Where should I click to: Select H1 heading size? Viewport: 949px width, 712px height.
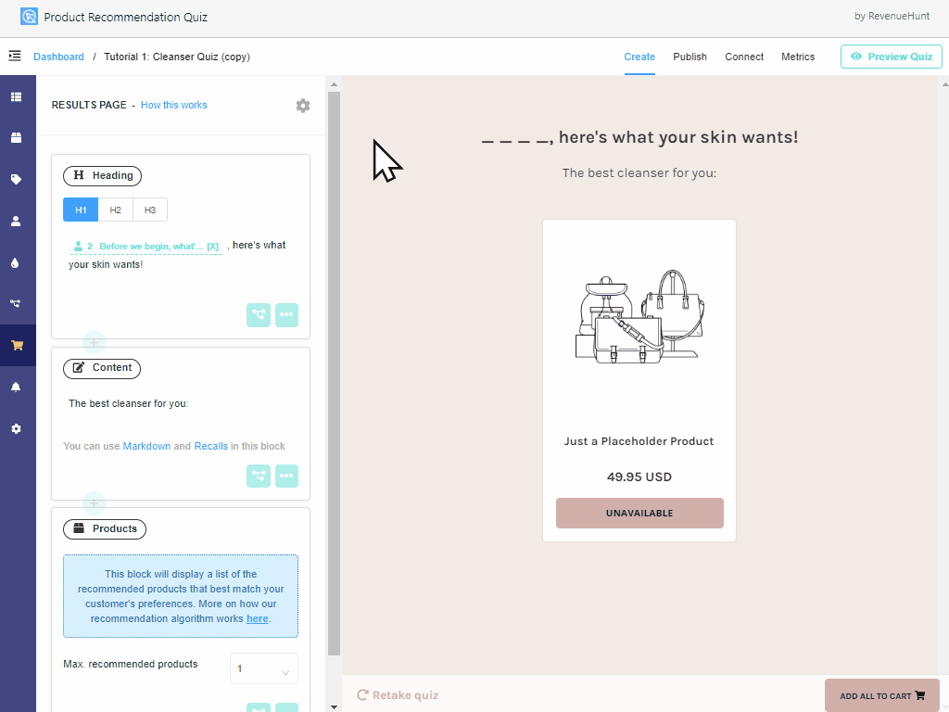click(81, 210)
